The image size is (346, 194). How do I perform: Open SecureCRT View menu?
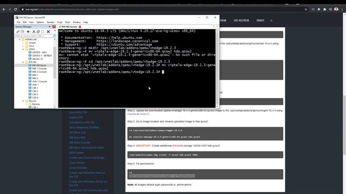click(31, 22)
